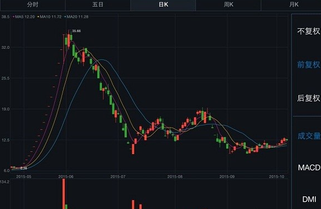Select 后复权 price adjustment option
Viewport: 321px width, 209px height.
tap(308, 98)
